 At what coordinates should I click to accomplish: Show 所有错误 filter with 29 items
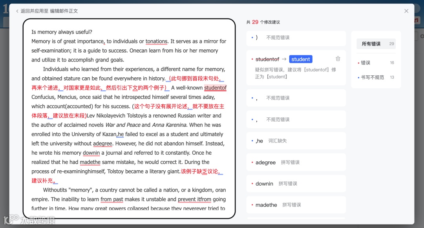tap(376, 44)
